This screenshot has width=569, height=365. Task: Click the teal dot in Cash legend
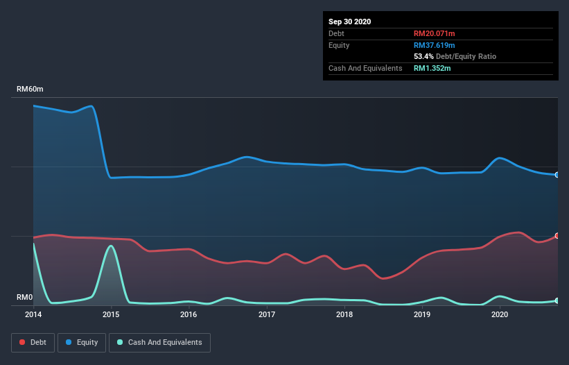(120, 342)
